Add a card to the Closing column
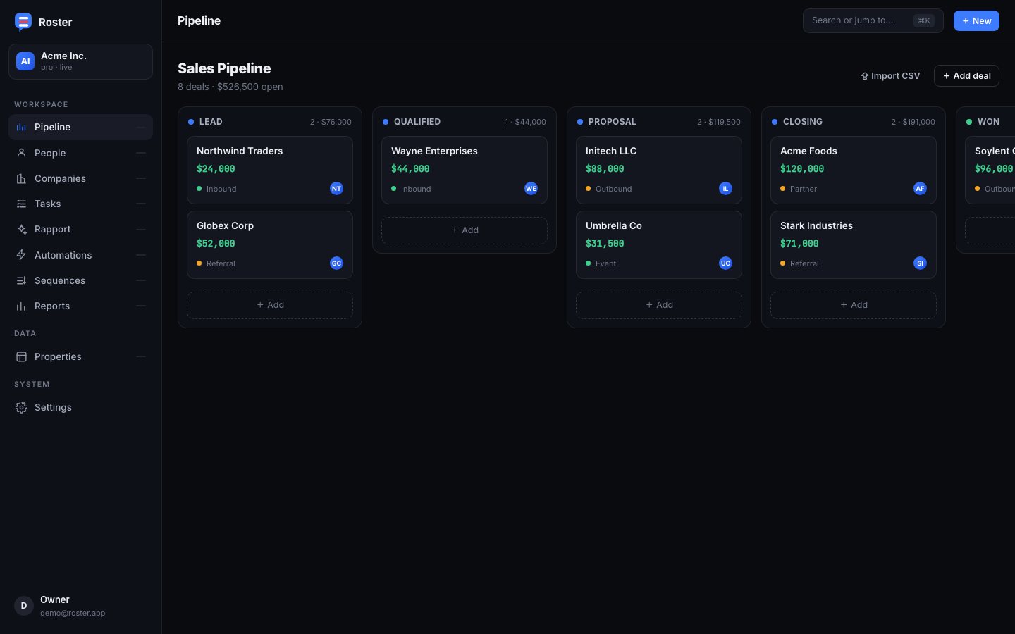The image size is (1015, 634). [x=854, y=305]
